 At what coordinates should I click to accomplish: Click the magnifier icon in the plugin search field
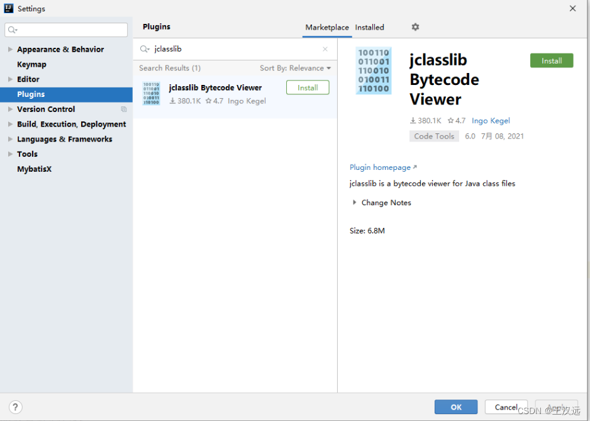[x=145, y=48]
